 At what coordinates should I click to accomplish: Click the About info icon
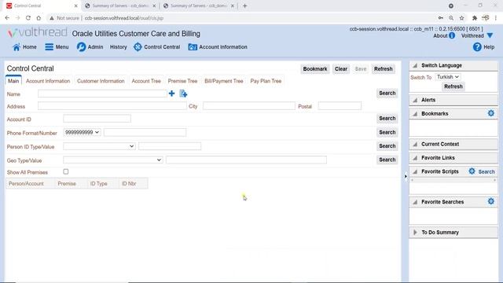point(452,35)
